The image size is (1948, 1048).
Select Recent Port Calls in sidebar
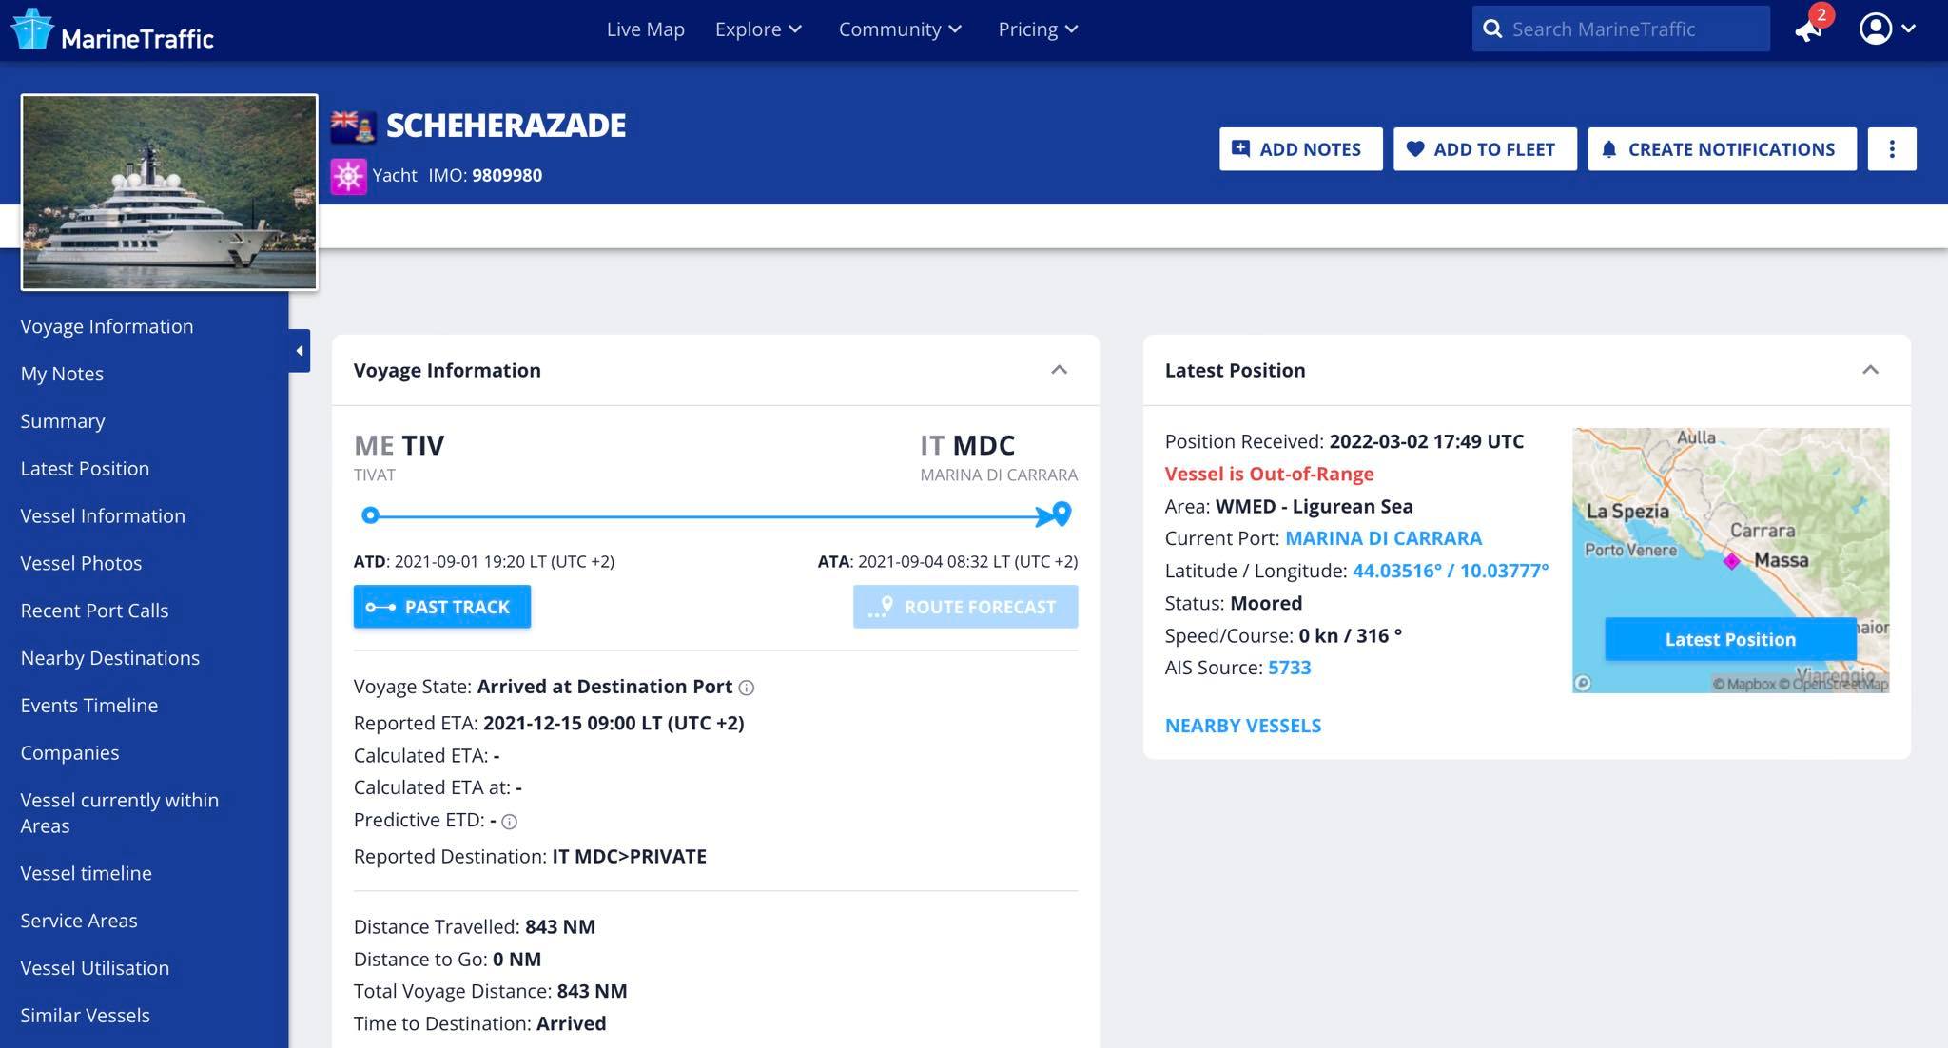(94, 611)
